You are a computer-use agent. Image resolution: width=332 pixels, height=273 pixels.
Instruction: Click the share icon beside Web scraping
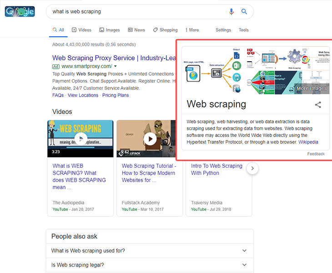(x=318, y=105)
